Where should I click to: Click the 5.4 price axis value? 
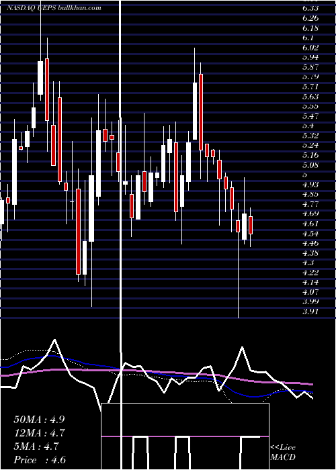(308, 126)
